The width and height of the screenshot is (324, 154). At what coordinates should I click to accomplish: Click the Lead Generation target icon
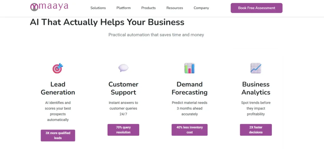coord(58,68)
